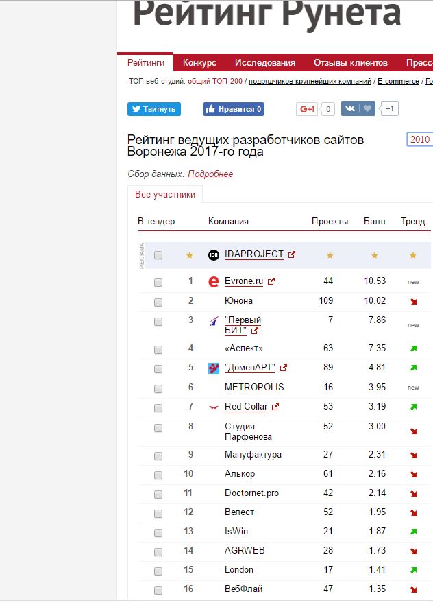Click the Нравится Facebook button

click(234, 109)
